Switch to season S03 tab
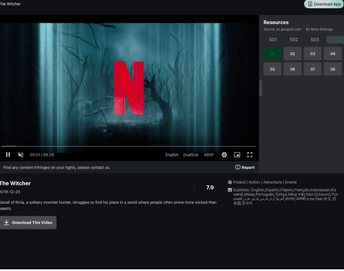 click(x=315, y=40)
